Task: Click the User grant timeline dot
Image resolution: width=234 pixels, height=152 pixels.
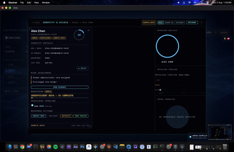Action: tap(32, 105)
